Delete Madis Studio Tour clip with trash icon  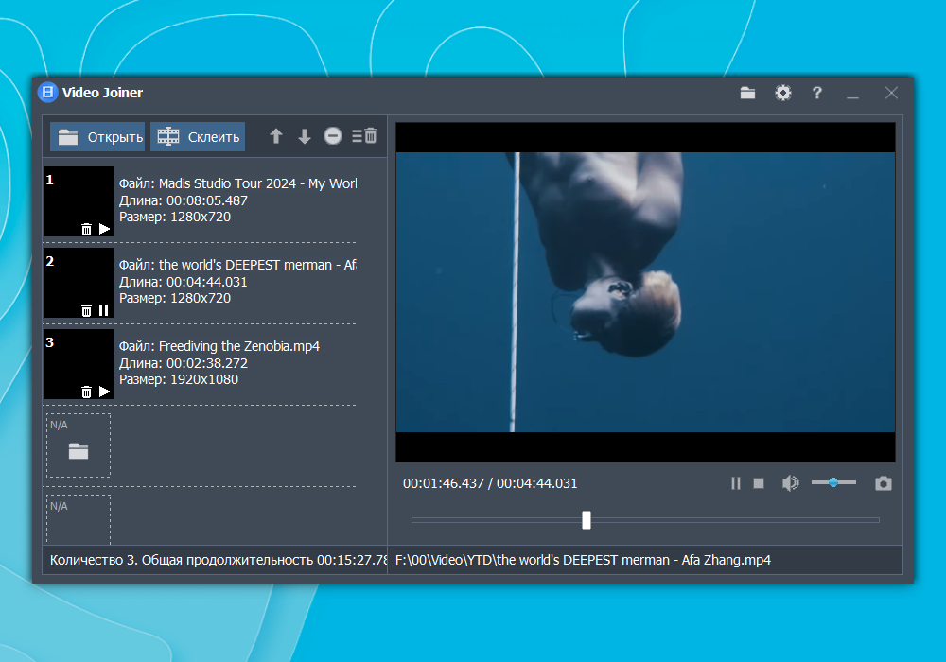click(86, 229)
